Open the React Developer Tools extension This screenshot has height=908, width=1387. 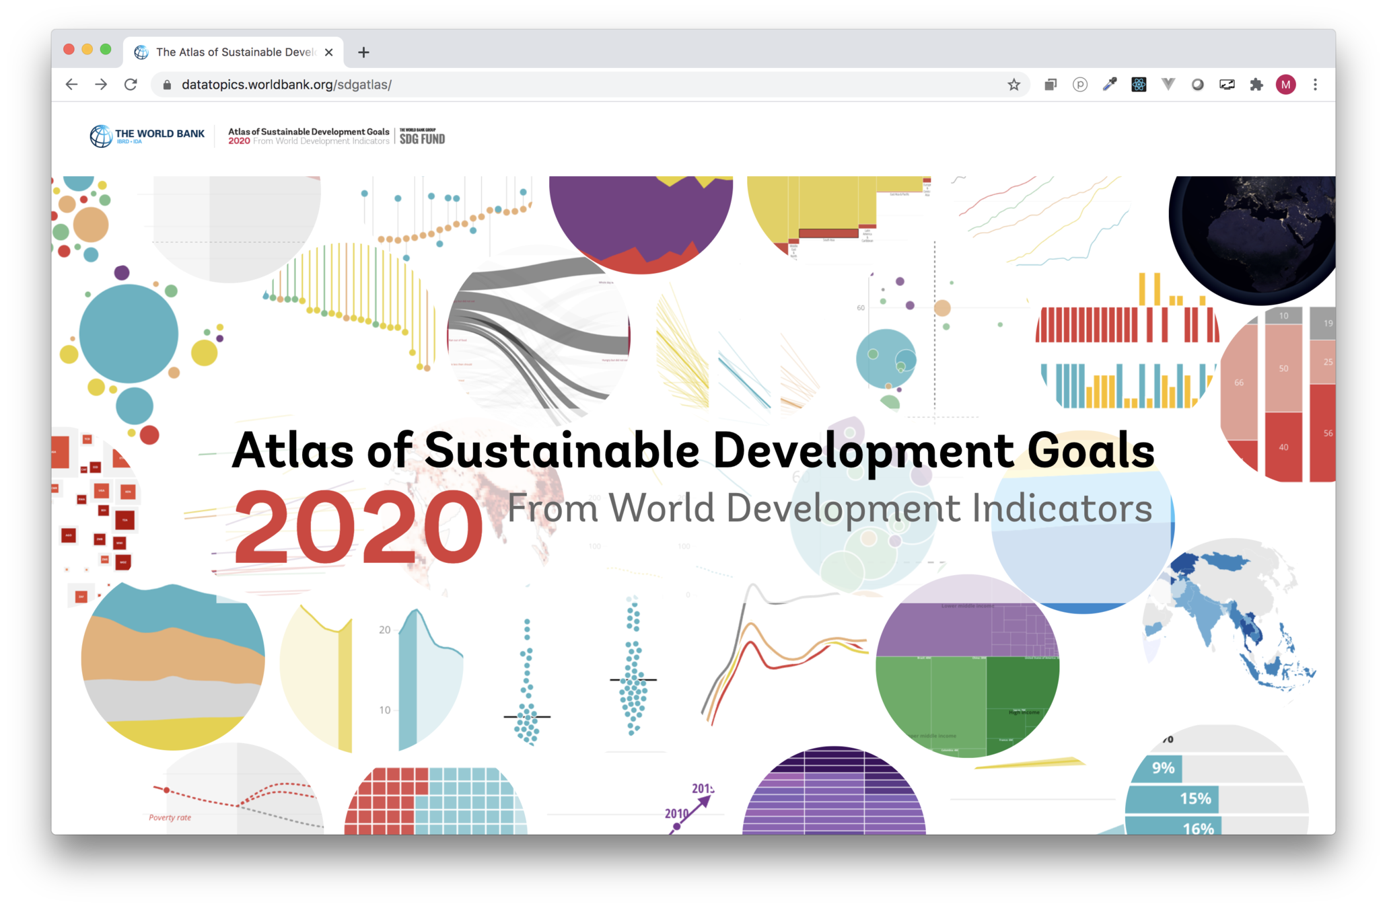click(x=1139, y=85)
